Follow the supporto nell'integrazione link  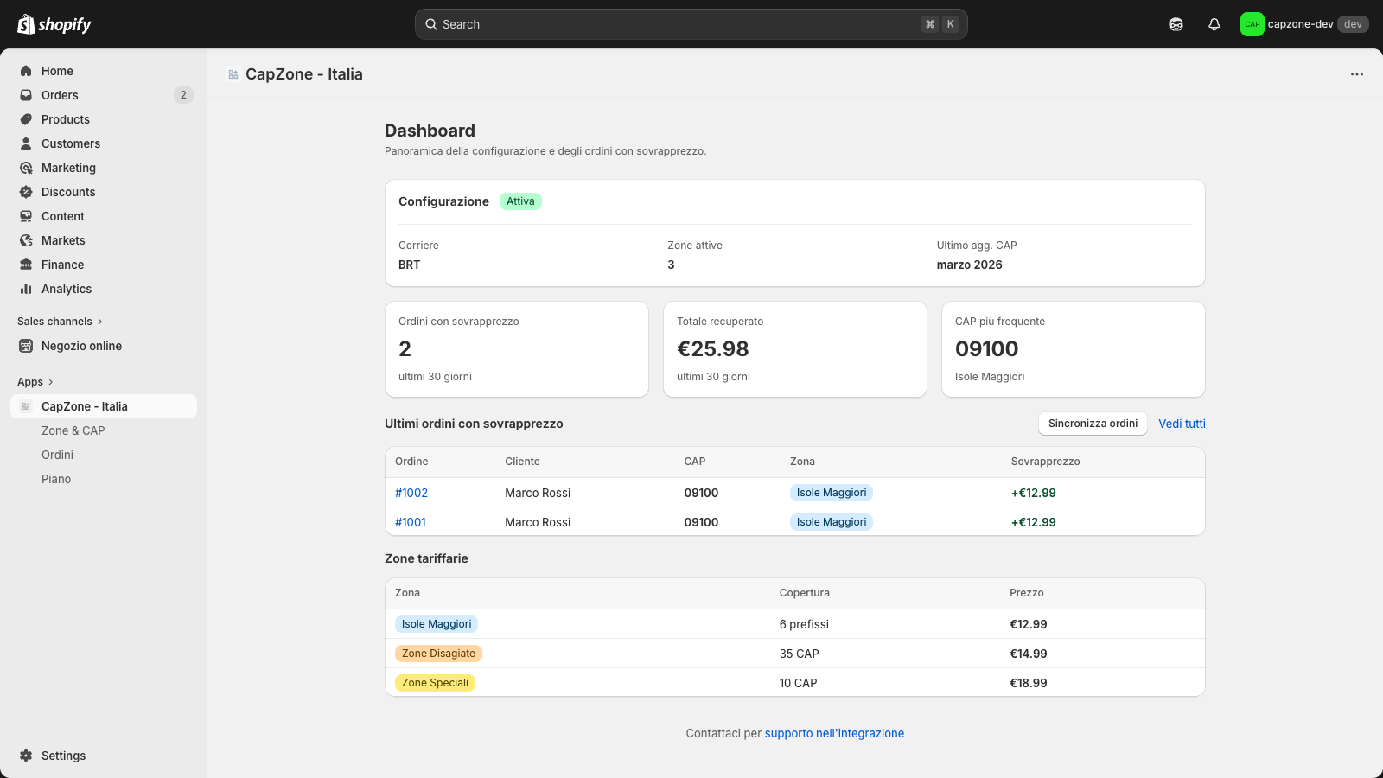pyautogui.click(x=834, y=733)
